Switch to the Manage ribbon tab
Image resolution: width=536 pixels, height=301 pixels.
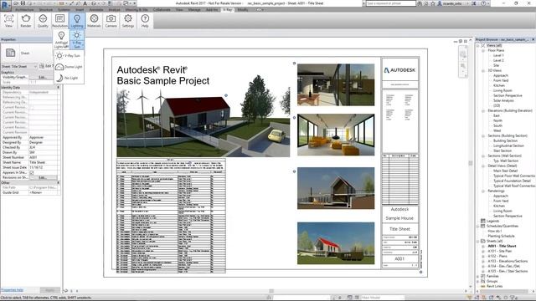(194, 9)
